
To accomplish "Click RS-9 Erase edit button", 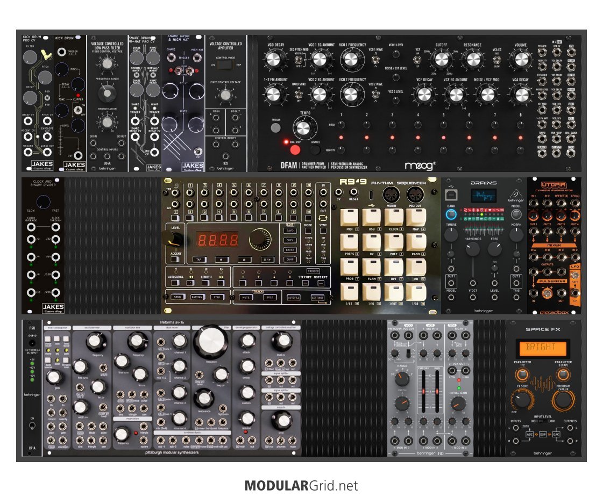I will click(290, 250).
